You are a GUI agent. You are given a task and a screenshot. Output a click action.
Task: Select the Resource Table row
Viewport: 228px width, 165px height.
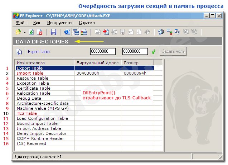coord(33,78)
